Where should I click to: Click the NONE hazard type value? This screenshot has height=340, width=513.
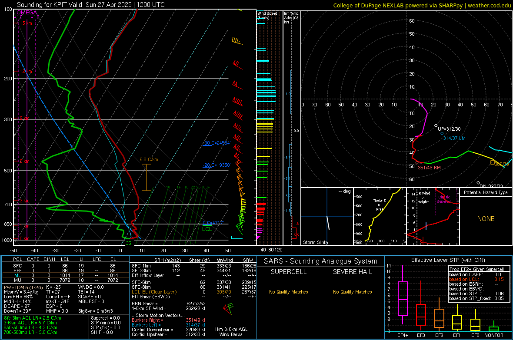pos(486,219)
